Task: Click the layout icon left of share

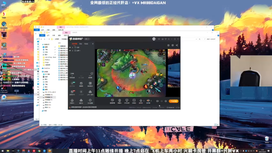Action: click(173, 45)
